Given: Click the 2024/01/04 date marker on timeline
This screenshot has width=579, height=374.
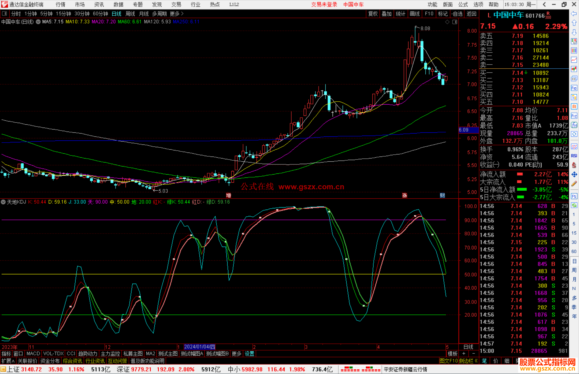Looking at the screenshot, I should coord(199,347).
